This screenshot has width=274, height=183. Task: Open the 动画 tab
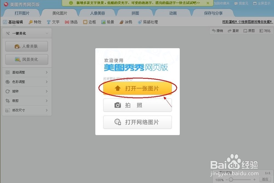click(173, 13)
